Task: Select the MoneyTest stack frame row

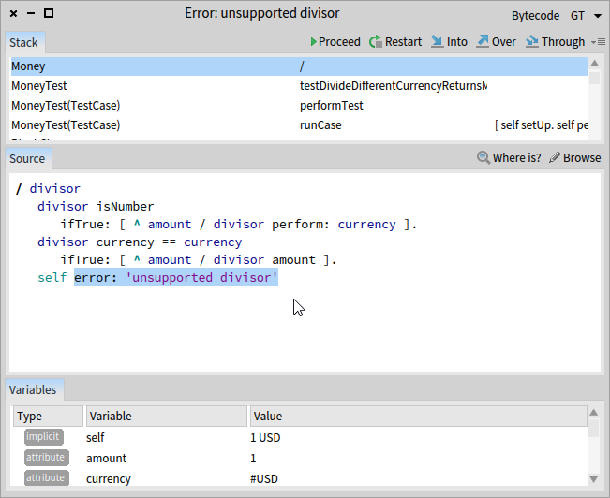Action: tap(299, 85)
